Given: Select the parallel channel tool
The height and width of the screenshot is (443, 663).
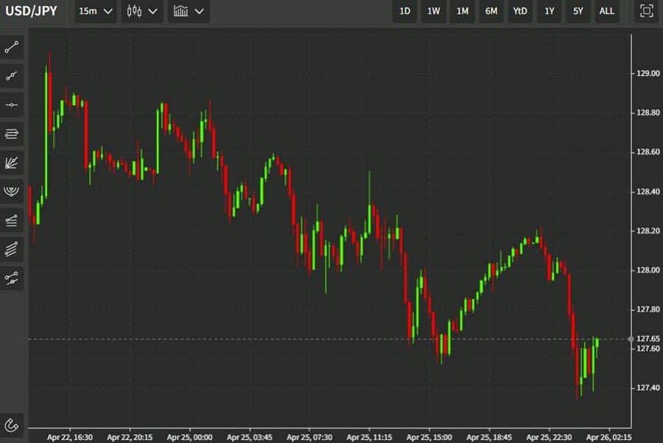Looking at the screenshot, I should click(12, 249).
